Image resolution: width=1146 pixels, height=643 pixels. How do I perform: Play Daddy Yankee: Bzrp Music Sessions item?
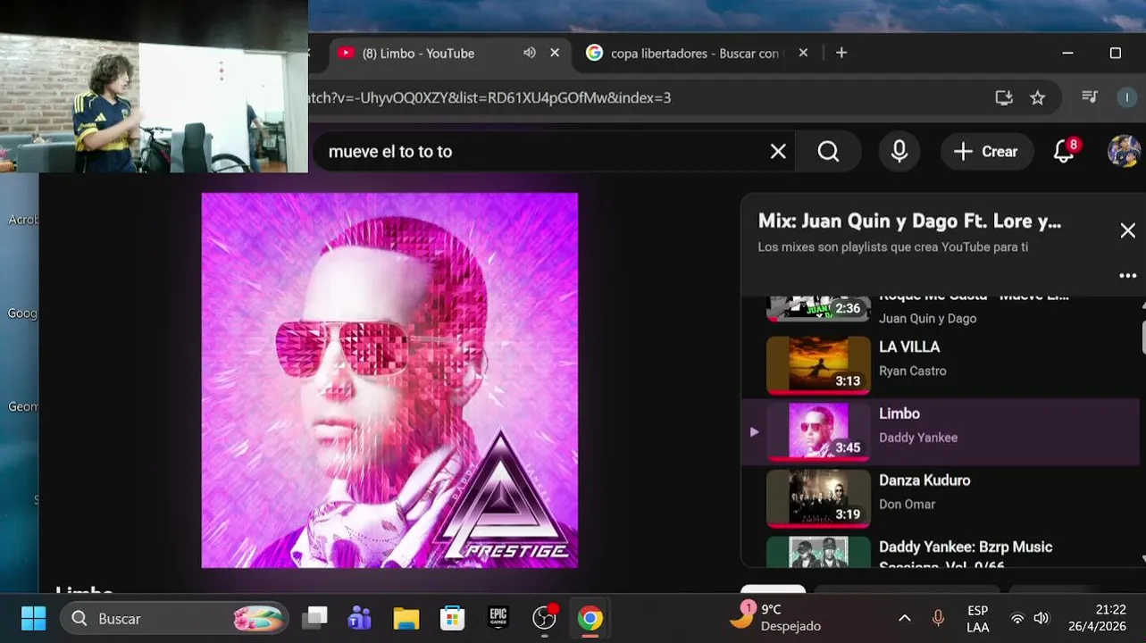point(942,550)
